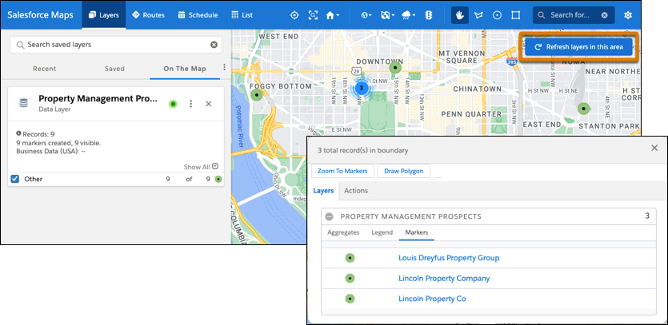
Task: Open the layer tabs kebab menu
Action: 225,68
